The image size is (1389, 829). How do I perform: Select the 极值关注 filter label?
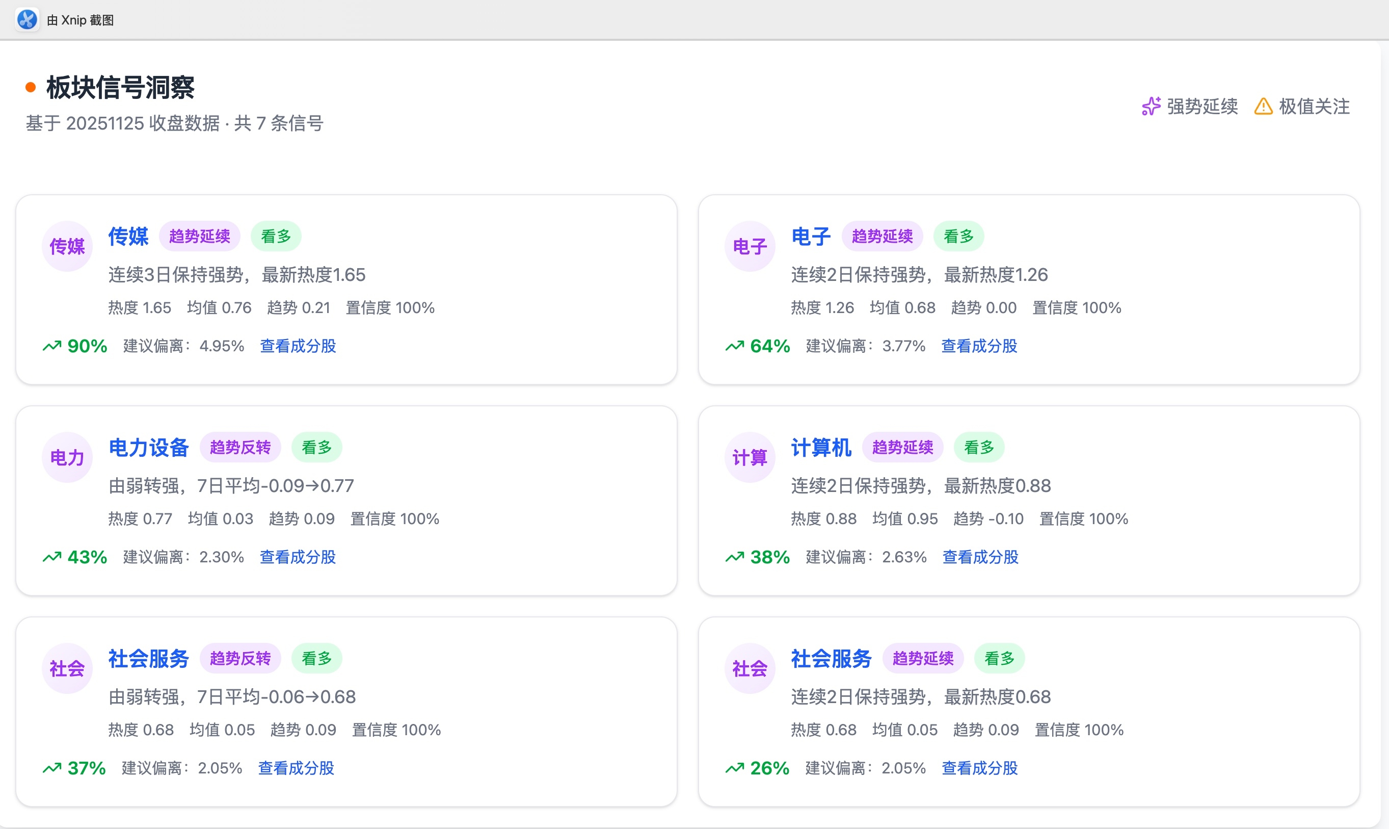1314,106
